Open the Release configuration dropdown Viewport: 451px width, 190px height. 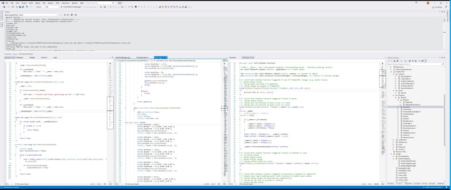40,7
